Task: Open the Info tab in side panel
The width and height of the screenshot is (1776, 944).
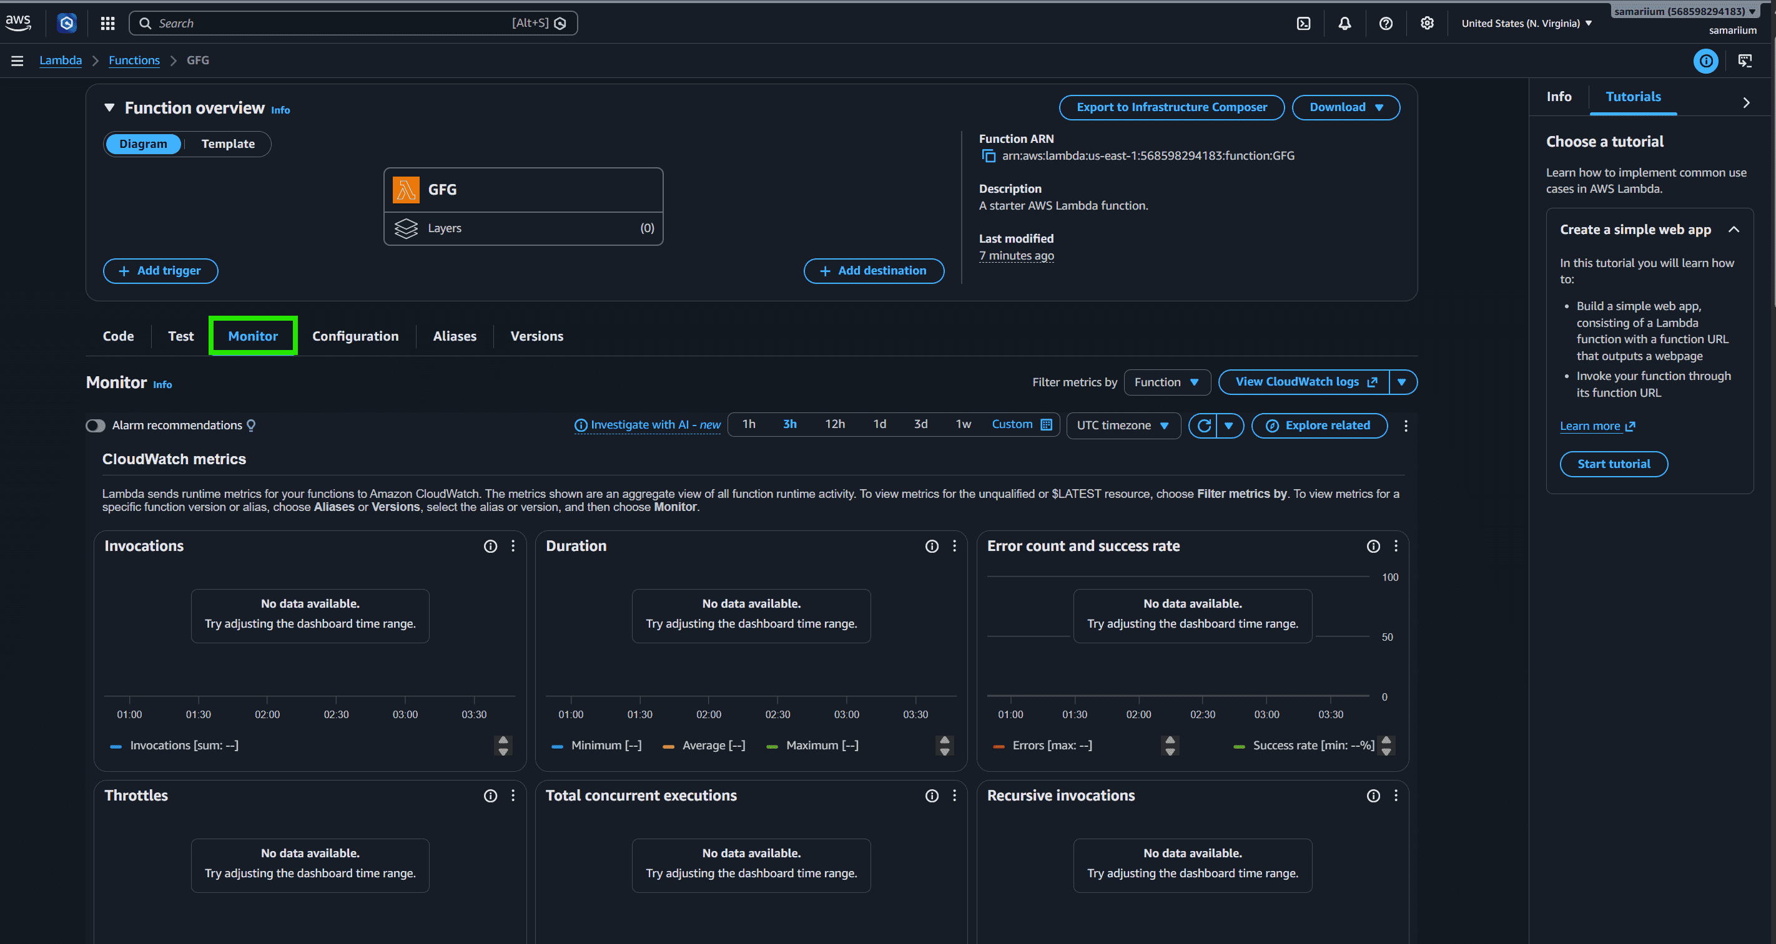Action: point(1558,97)
